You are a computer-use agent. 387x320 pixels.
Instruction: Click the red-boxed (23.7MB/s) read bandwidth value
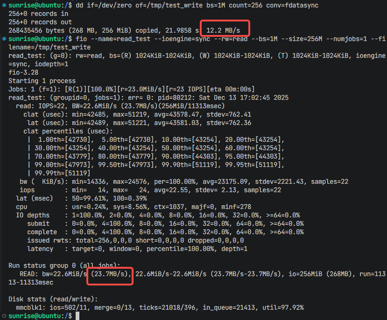click(x=110, y=273)
